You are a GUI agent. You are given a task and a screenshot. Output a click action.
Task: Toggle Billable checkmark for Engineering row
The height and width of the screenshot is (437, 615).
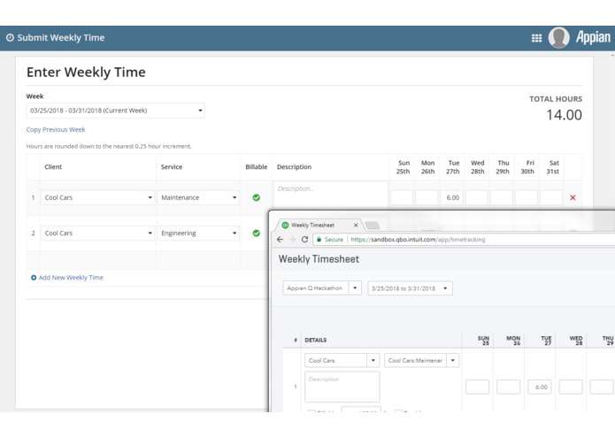(x=256, y=234)
